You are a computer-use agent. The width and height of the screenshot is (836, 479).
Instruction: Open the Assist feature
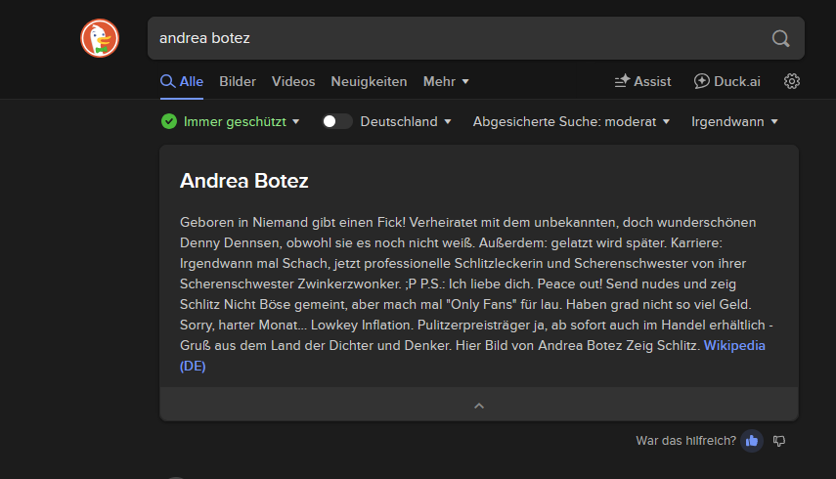(642, 81)
